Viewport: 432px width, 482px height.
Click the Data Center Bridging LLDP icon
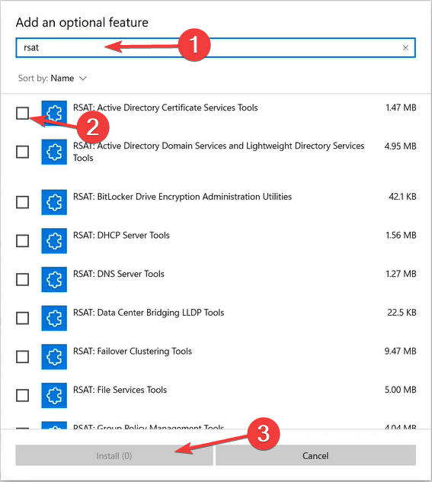[54, 318]
